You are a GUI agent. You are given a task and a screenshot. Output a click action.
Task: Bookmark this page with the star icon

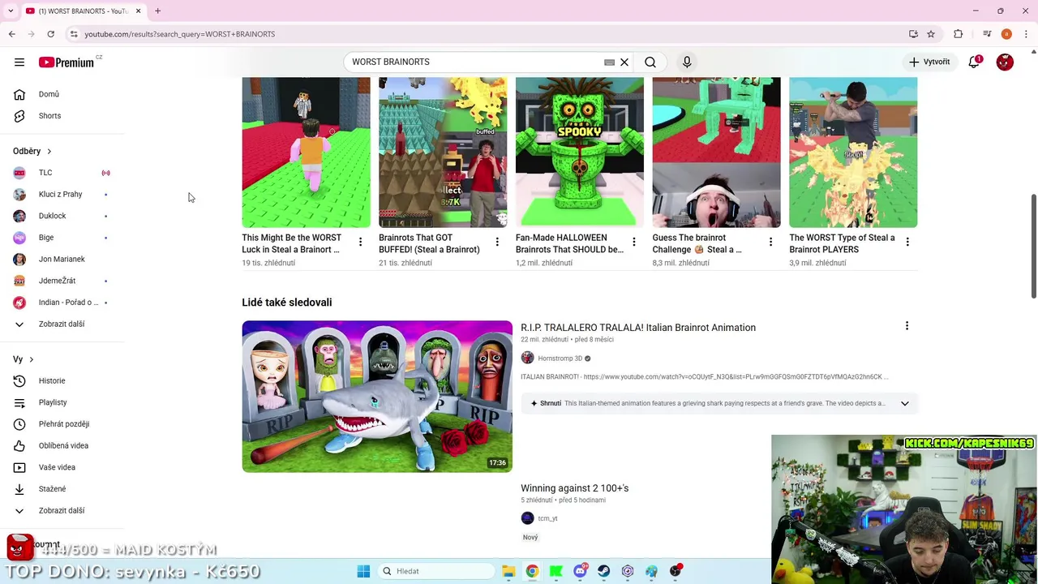pos(931,34)
